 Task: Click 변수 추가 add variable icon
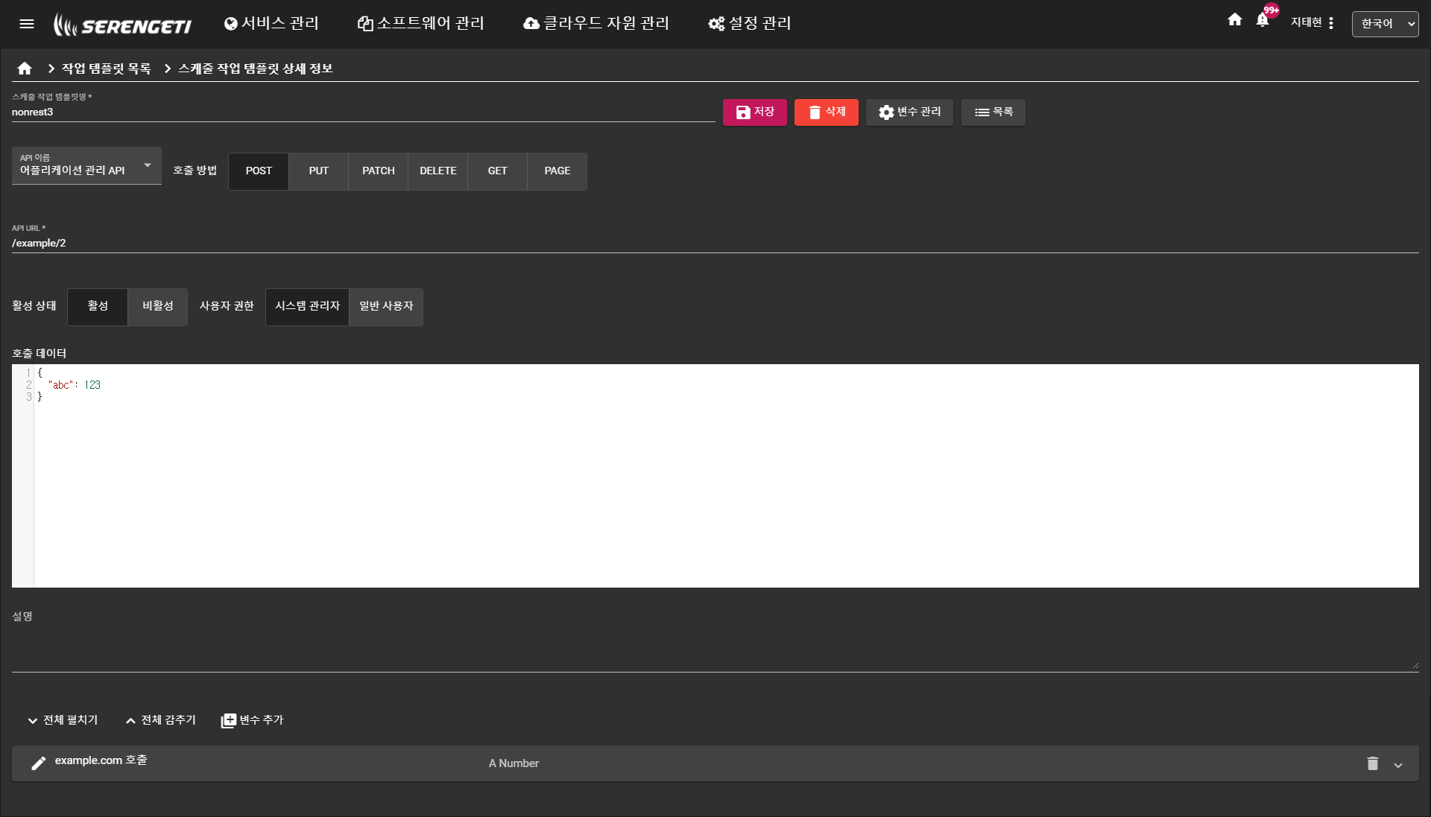pyautogui.click(x=229, y=720)
